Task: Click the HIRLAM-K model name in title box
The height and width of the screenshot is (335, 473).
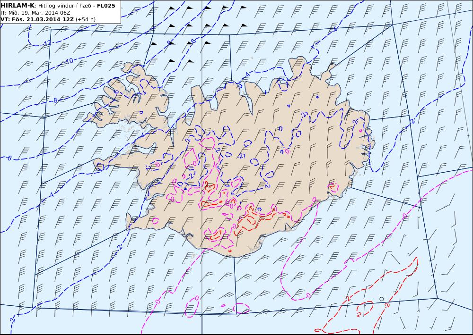Action: [18, 5]
